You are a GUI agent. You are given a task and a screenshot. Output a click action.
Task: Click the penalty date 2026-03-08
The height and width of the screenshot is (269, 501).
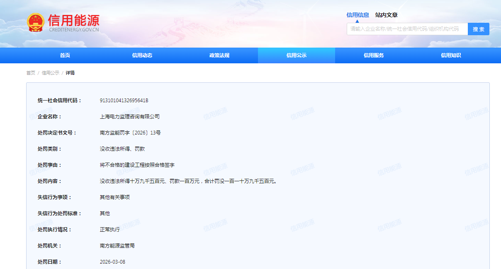[x=112, y=262]
